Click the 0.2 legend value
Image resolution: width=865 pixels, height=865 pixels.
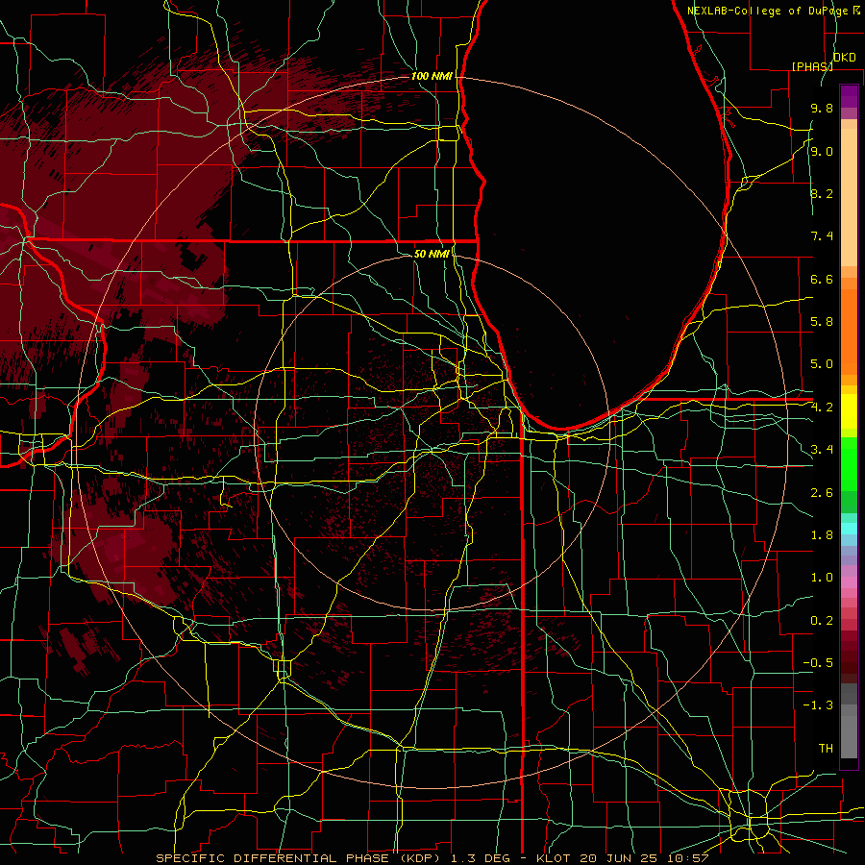point(822,621)
